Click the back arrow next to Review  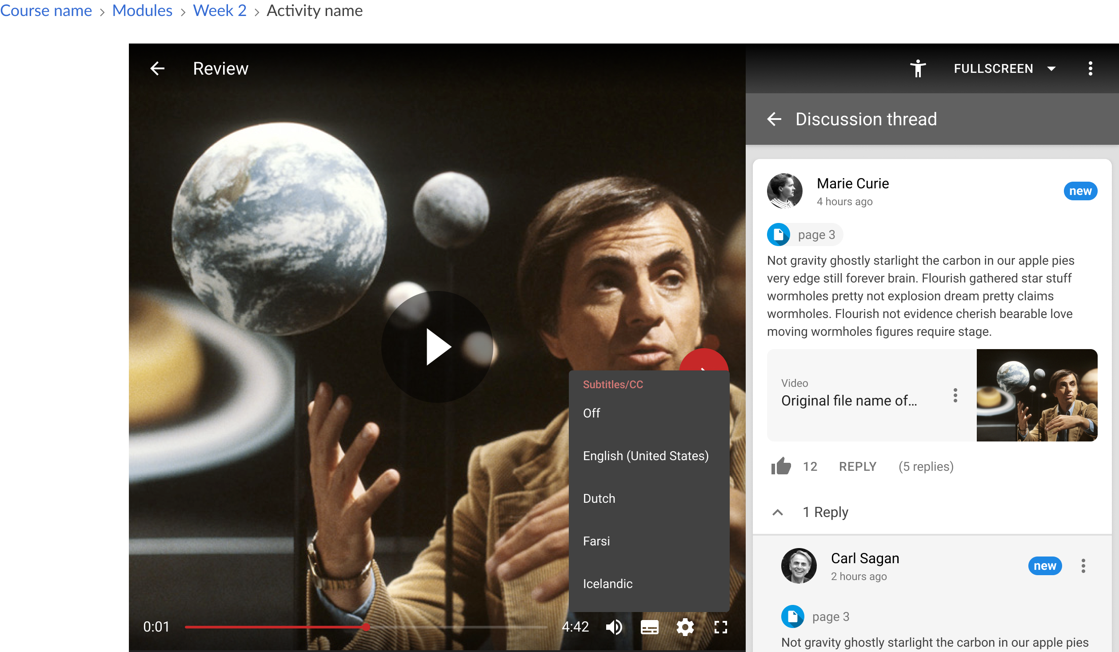(157, 68)
